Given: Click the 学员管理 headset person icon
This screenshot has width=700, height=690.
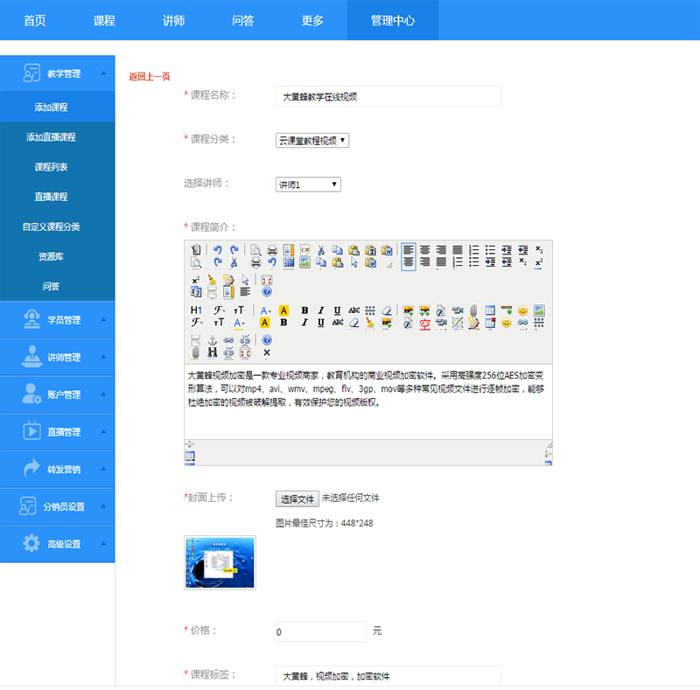Looking at the screenshot, I should (31, 320).
